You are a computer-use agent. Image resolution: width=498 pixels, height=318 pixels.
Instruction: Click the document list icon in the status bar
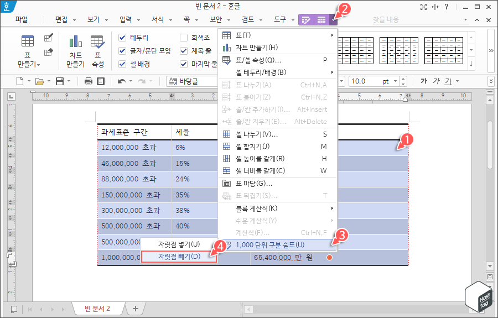coord(14,309)
